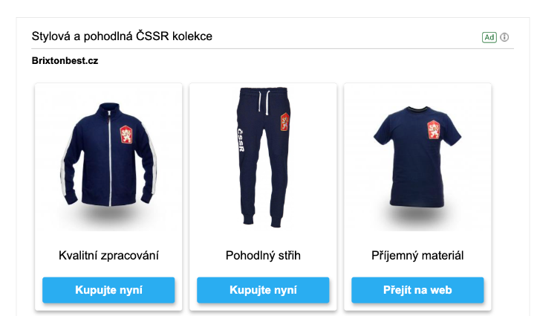
Task: Click Kupujte nyní under the jacket
Action: (x=108, y=290)
